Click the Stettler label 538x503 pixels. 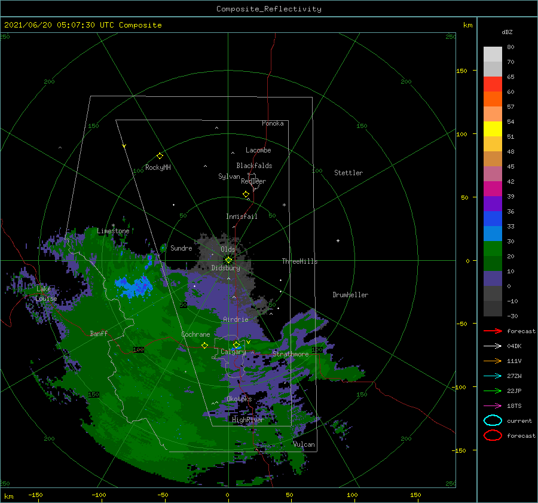[349, 173]
